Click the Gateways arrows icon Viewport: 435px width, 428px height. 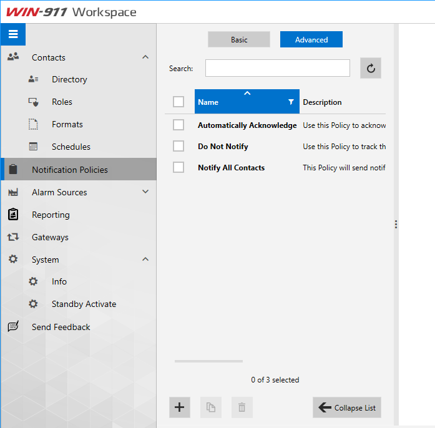pyautogui.click(x=13, y=237)
